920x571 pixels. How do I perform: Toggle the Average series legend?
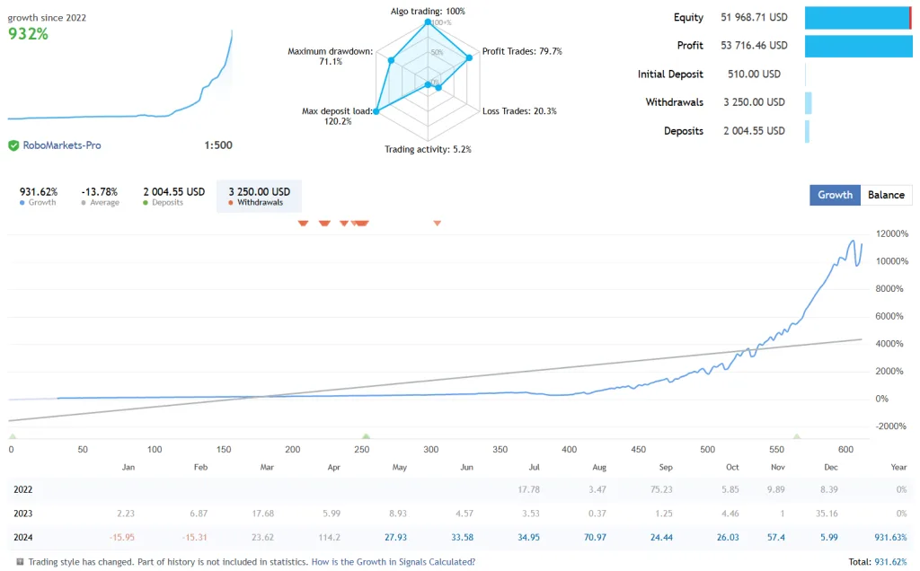99,197
